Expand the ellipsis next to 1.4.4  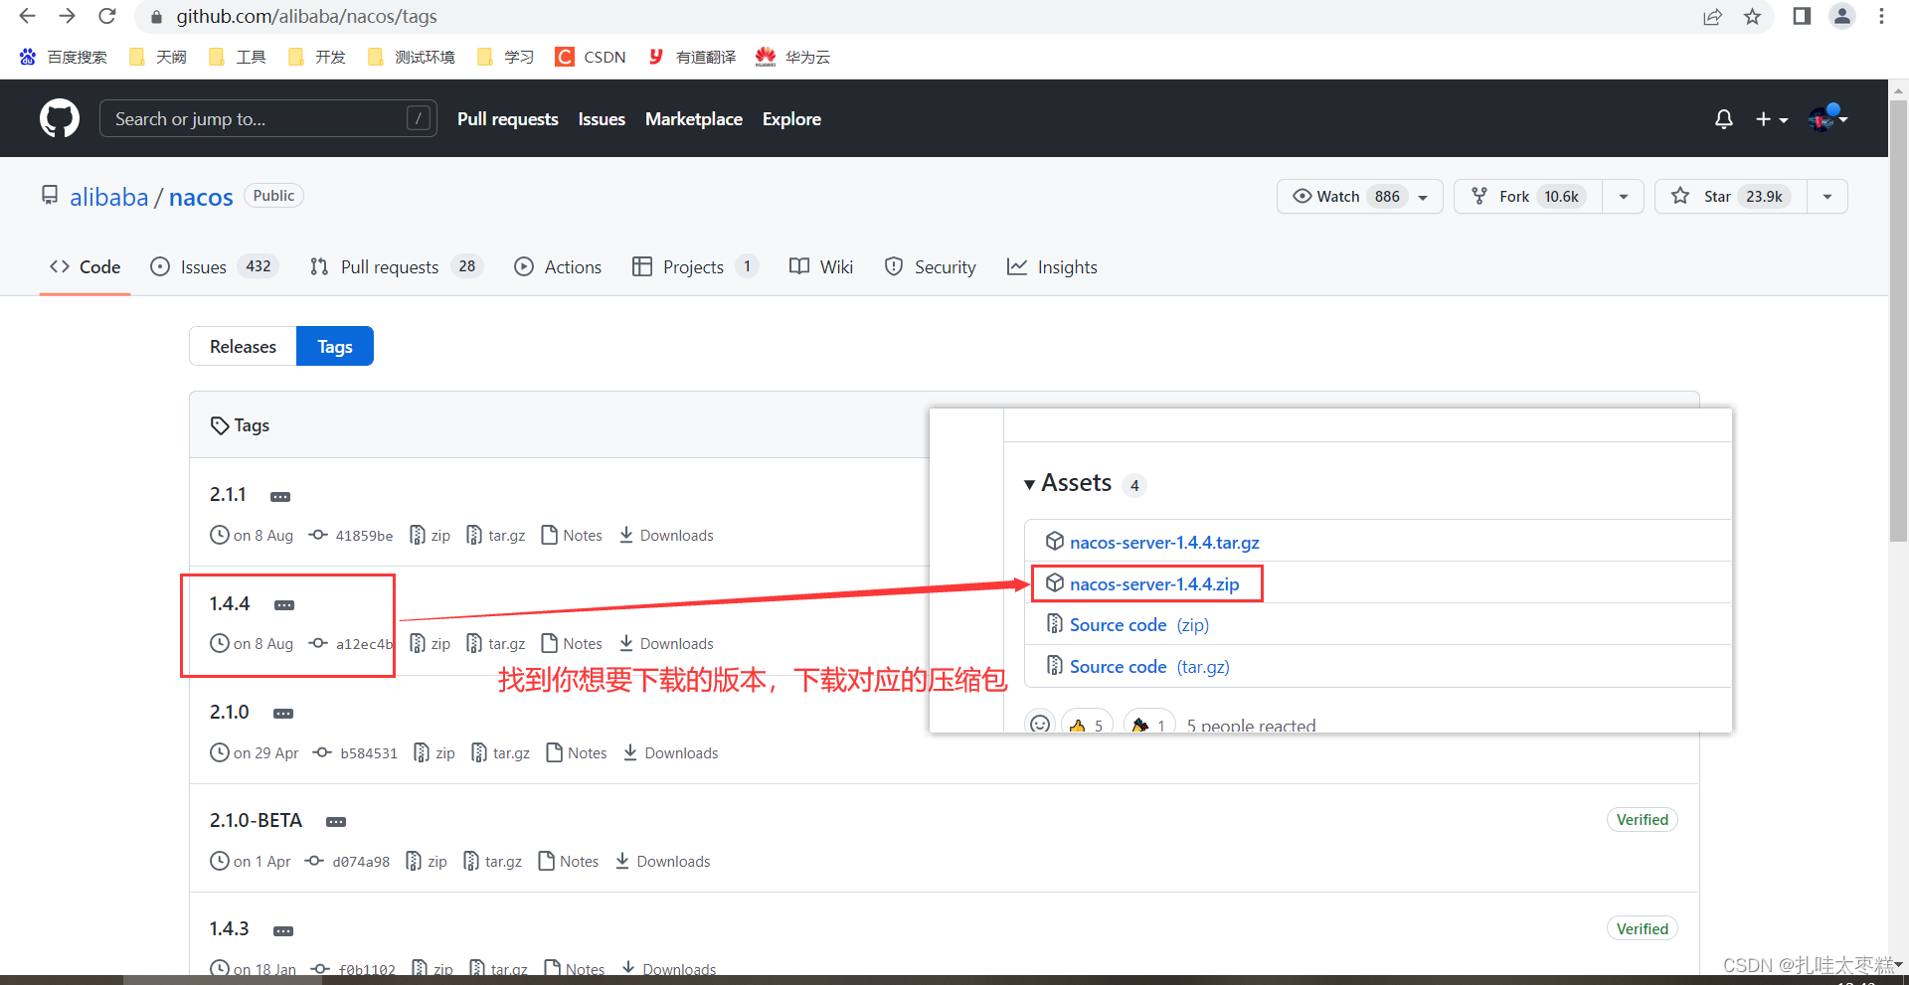284,604
